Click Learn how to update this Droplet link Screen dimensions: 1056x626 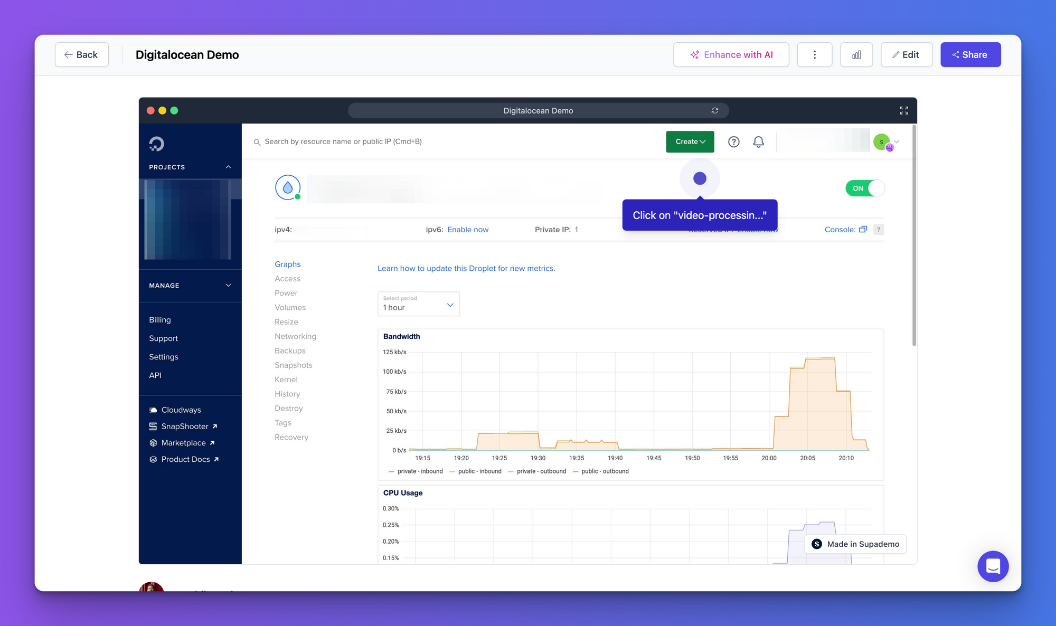click(466, 269)
